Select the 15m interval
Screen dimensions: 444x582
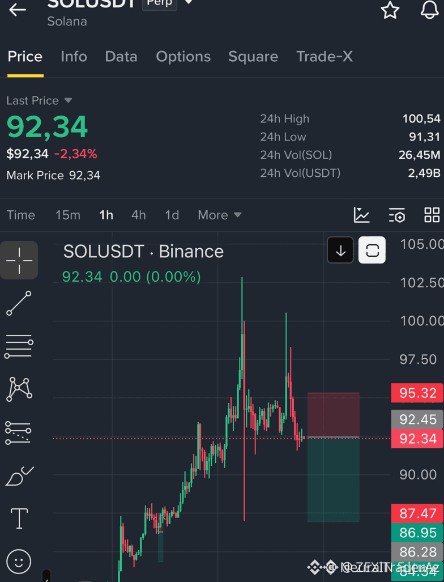tap(67, 215)
